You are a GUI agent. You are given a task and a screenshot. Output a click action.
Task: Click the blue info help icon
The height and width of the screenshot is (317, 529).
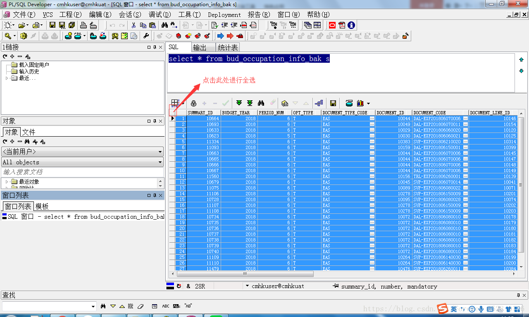point(351,25)
